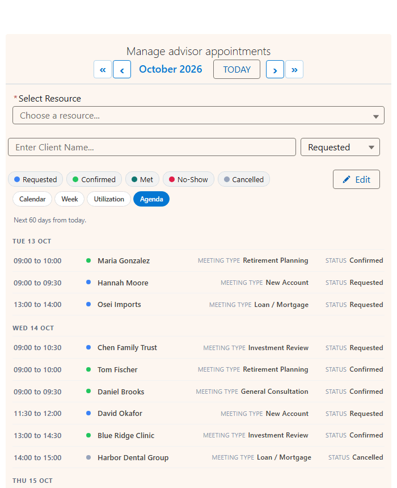Click the October 2026 month heading
The height and width of the screenshot is (488, 397).
[x=171, y=69]
